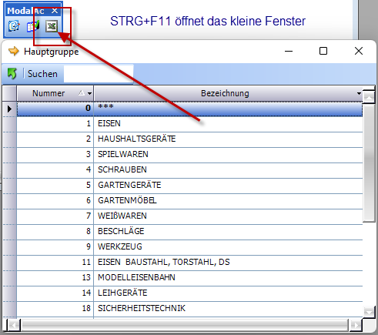
Task: Click the Suchen search input field
Action: click(x=99, y=74)
